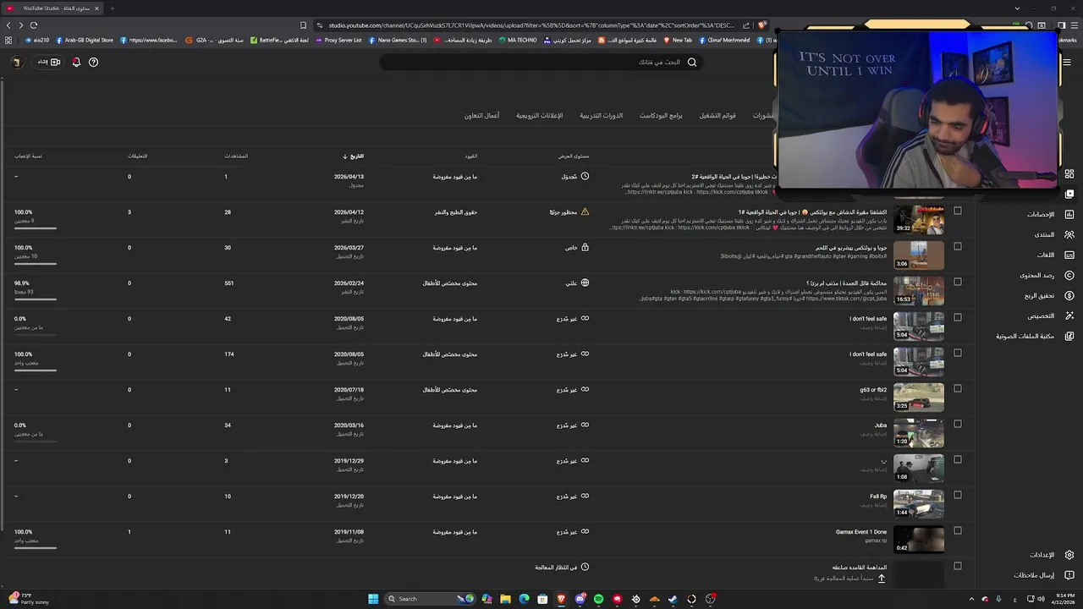Open the Audio library sidebar icon

point(1069,336)
